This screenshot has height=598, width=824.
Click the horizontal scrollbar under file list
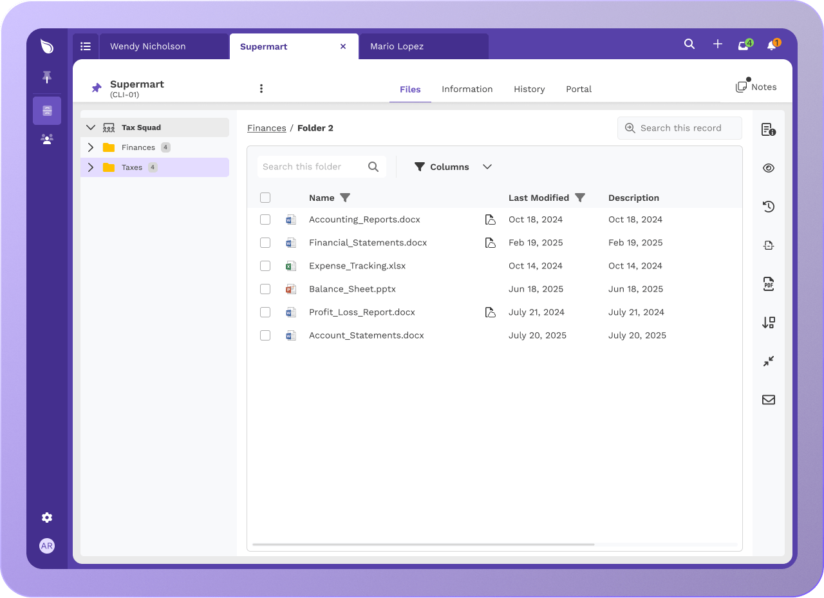[423, 545]
